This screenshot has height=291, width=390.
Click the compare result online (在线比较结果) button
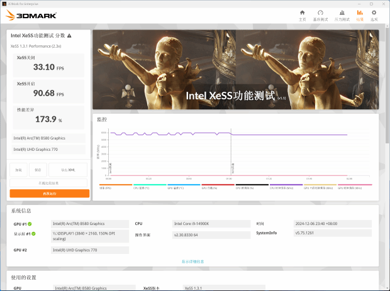48,183
